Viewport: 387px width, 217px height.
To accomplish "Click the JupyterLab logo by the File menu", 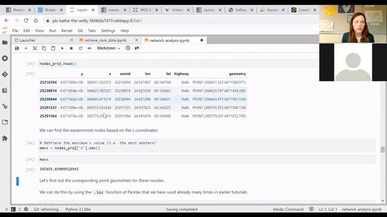I will (x=5, y=31).
